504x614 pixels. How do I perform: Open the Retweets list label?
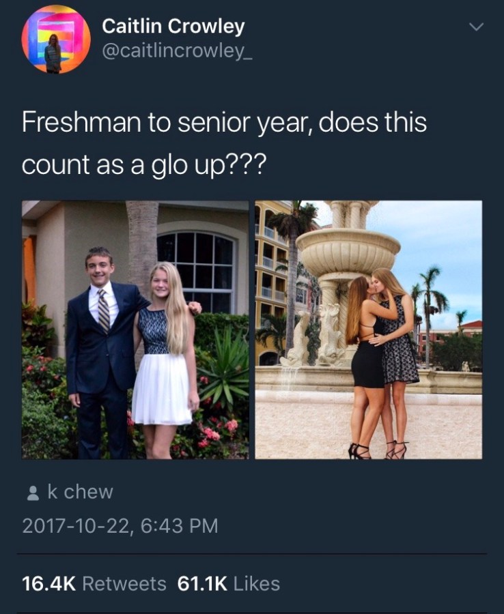124,583
